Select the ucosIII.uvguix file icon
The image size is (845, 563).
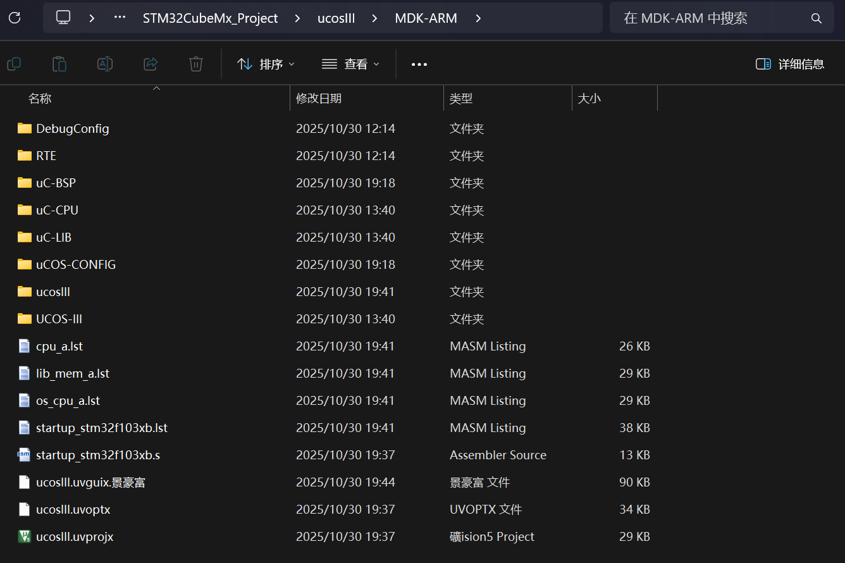(x=24, y=482)
